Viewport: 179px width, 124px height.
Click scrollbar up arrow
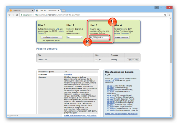(171, 19)
